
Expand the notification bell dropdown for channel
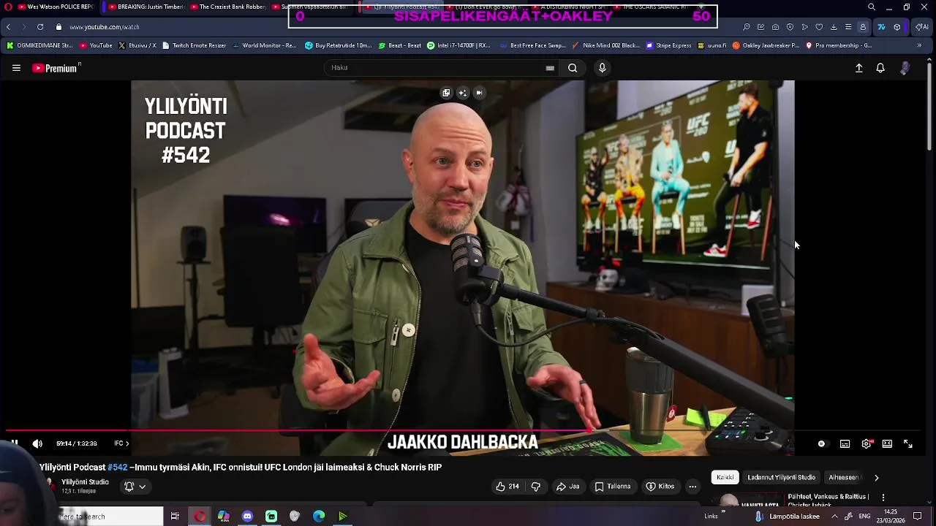click(x=135, y=487)
